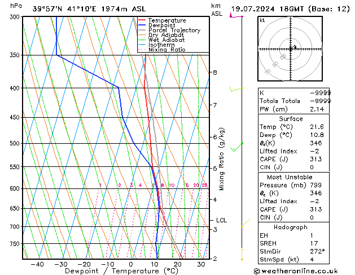Click the StmDir value '272°'

(x=317, y=252)
